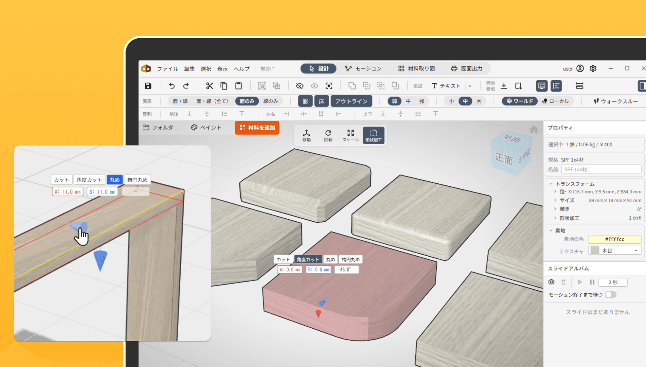Expand the 形状加工 property row
646x367 pixels.
[x=555, y=218]
